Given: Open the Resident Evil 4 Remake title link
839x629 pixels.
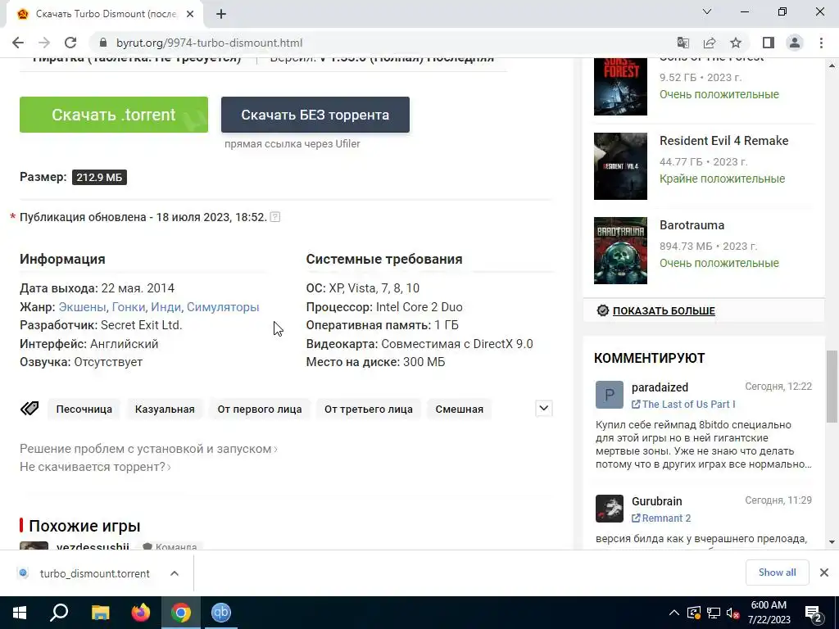Looking at the screenshot, I should tap(724, 141).
